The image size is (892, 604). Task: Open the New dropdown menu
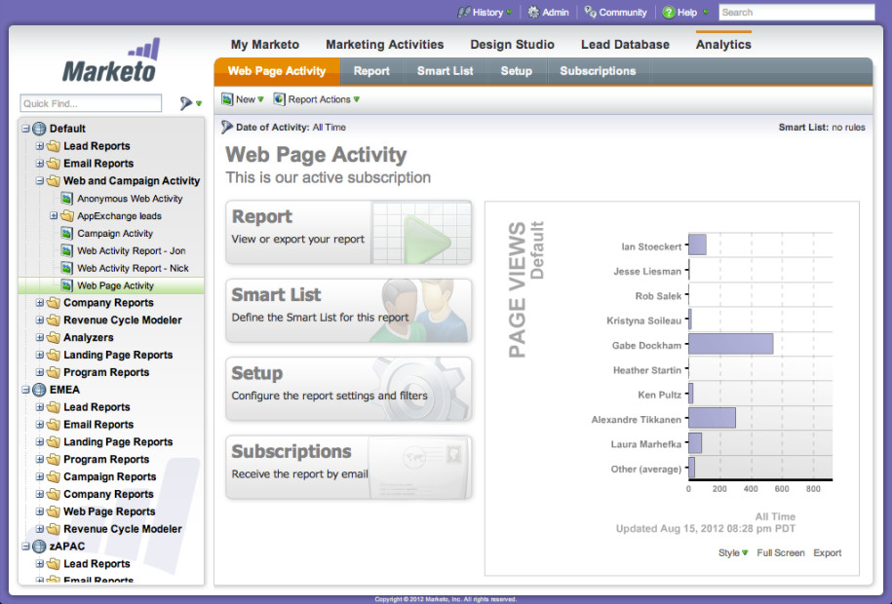pyautogui.click(x=243, y=99)
